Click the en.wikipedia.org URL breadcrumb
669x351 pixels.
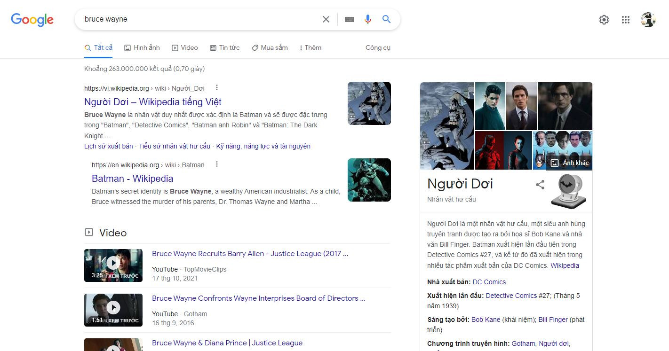coord(148,165)
